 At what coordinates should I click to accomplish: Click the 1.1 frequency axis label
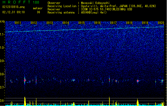point(2,34)
